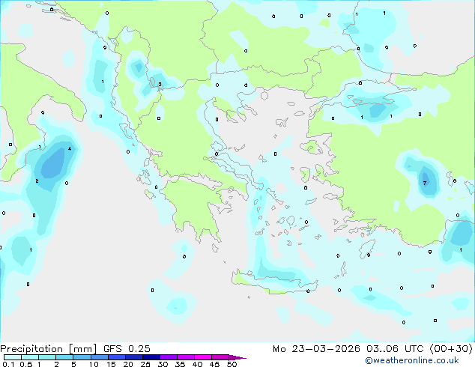
Task: Click the legend value '0.1'
Action: click(8, 364)
